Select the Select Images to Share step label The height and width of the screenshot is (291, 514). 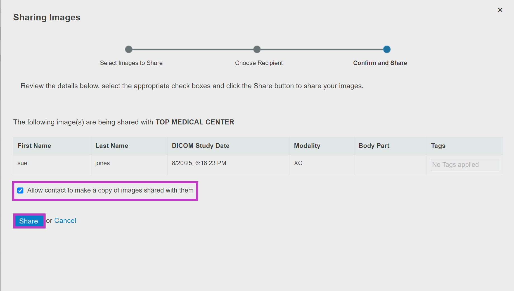[x=131, y=63]
